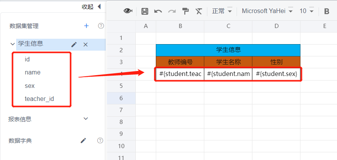Select column A header

point(146,26)
